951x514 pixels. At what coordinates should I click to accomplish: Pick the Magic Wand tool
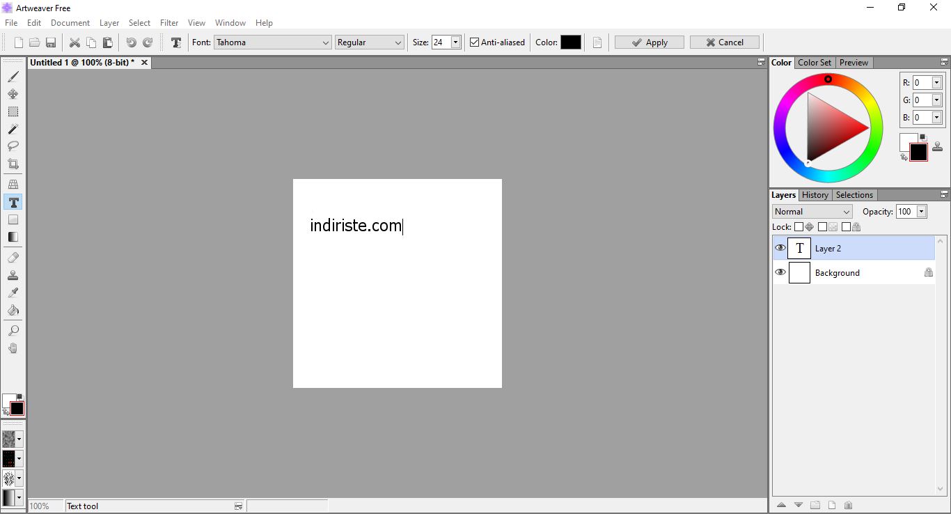pyautogui.click(x=13, y=129)
